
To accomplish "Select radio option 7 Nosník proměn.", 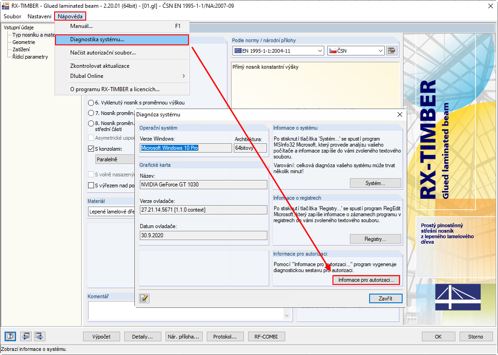I will tap(91, 113).
